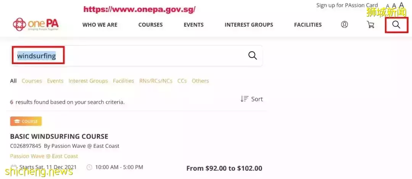Select the largest font size A
The width and height of the screenshot is (412, 179).
[401, 5]
